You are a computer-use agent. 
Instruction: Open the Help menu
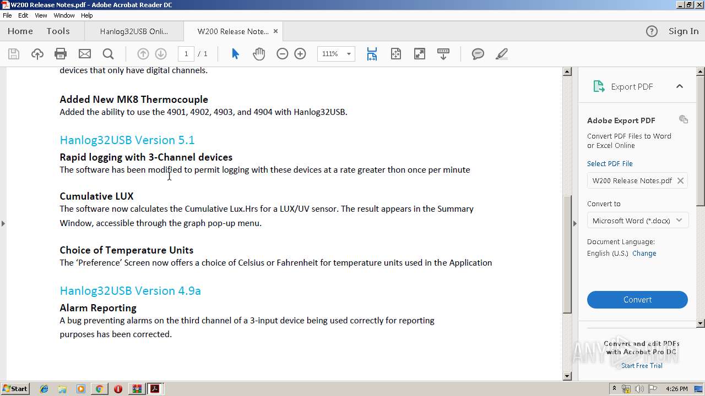pyautogui.click(x=87, y=15)
